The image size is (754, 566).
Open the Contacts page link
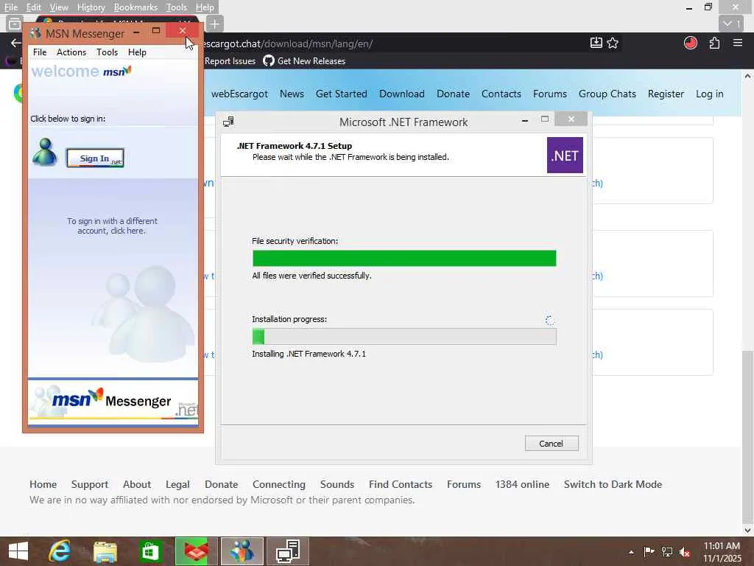point(501,94)
